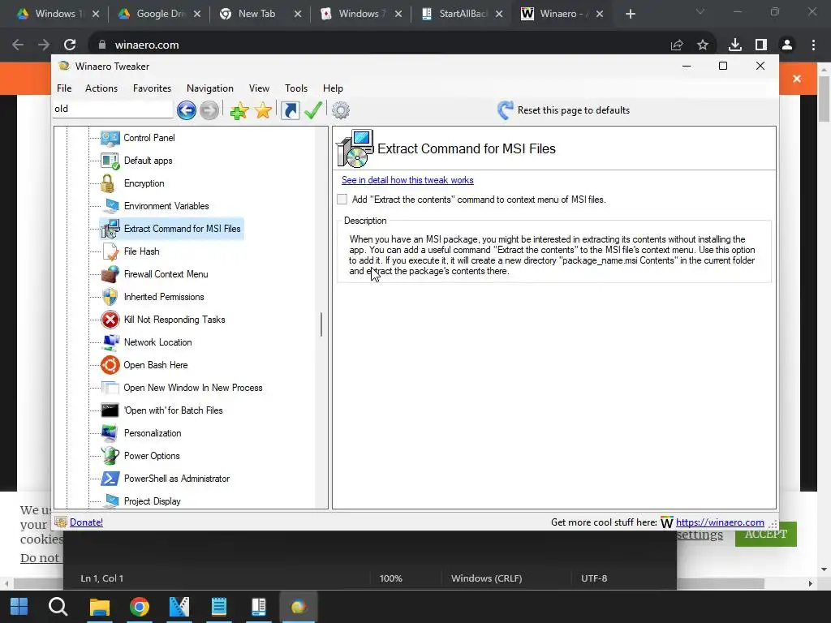The image size is (831, 623).
Task: Click the Chrome side panel icon
Action: [761, 45]
